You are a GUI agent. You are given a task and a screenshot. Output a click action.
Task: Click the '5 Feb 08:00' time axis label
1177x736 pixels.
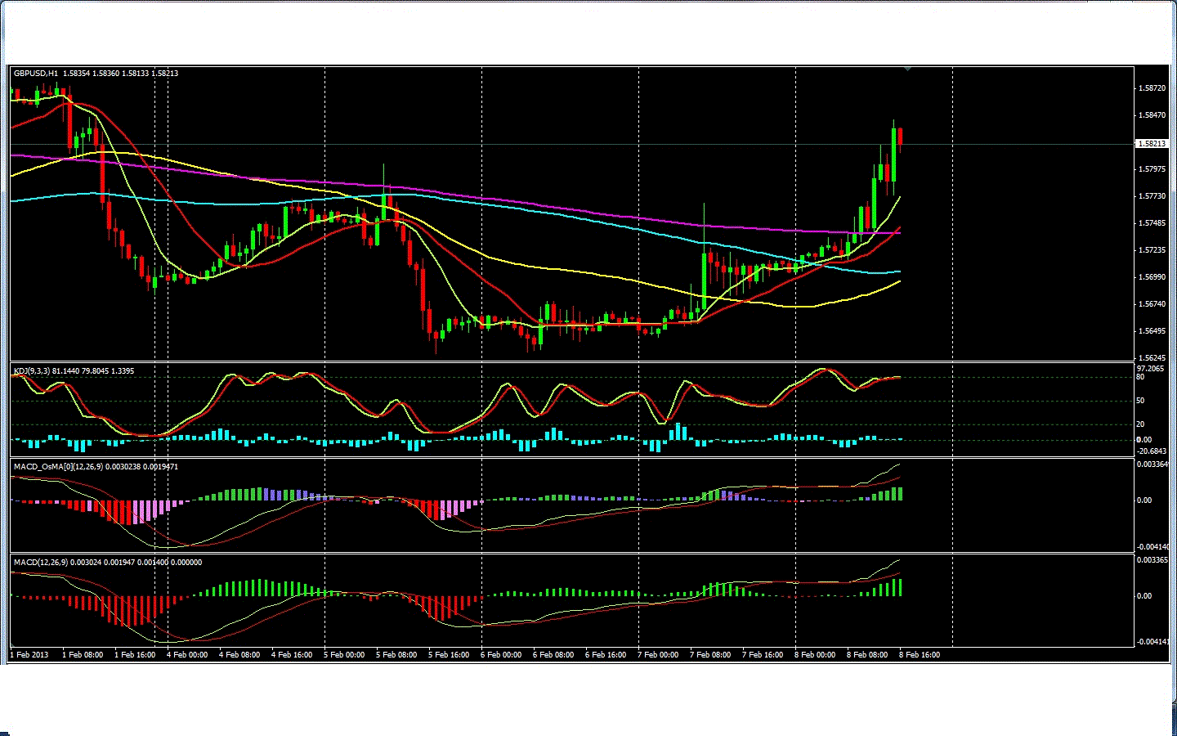pos(396,655)
